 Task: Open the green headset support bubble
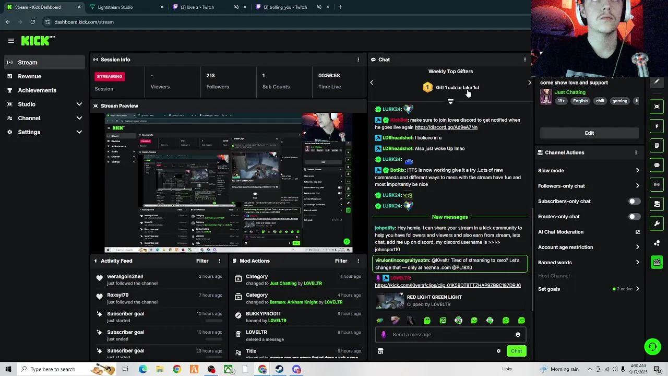pyautogui.click(x=652, y=346)
